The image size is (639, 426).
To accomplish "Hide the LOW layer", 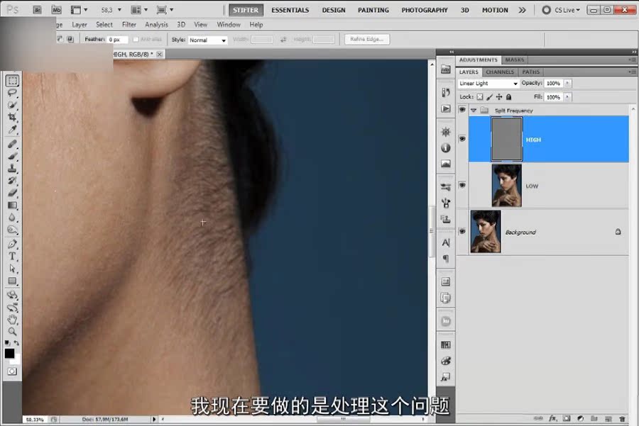I will click(x=462, y=185).
